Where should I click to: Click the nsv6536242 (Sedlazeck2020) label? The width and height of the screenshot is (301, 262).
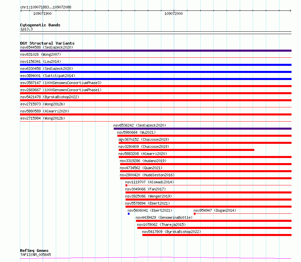[x=140, y=125]
